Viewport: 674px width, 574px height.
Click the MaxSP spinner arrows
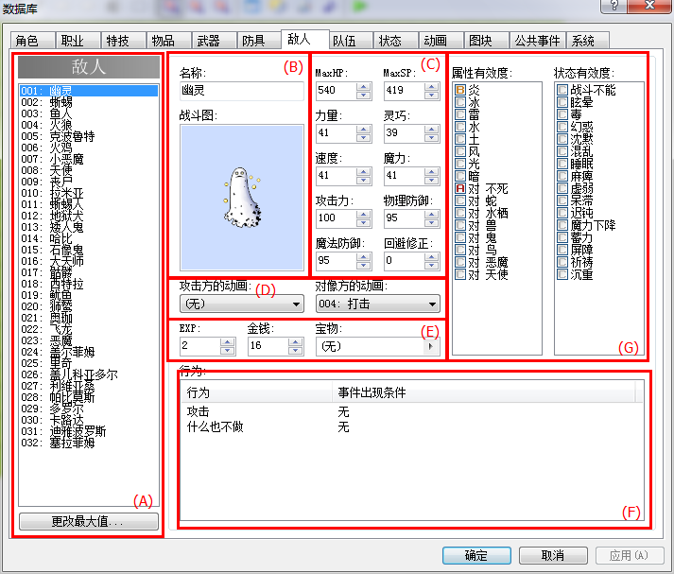(432, 90)
